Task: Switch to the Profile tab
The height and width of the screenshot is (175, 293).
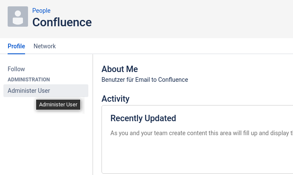Action: click(x=16, y=46)
